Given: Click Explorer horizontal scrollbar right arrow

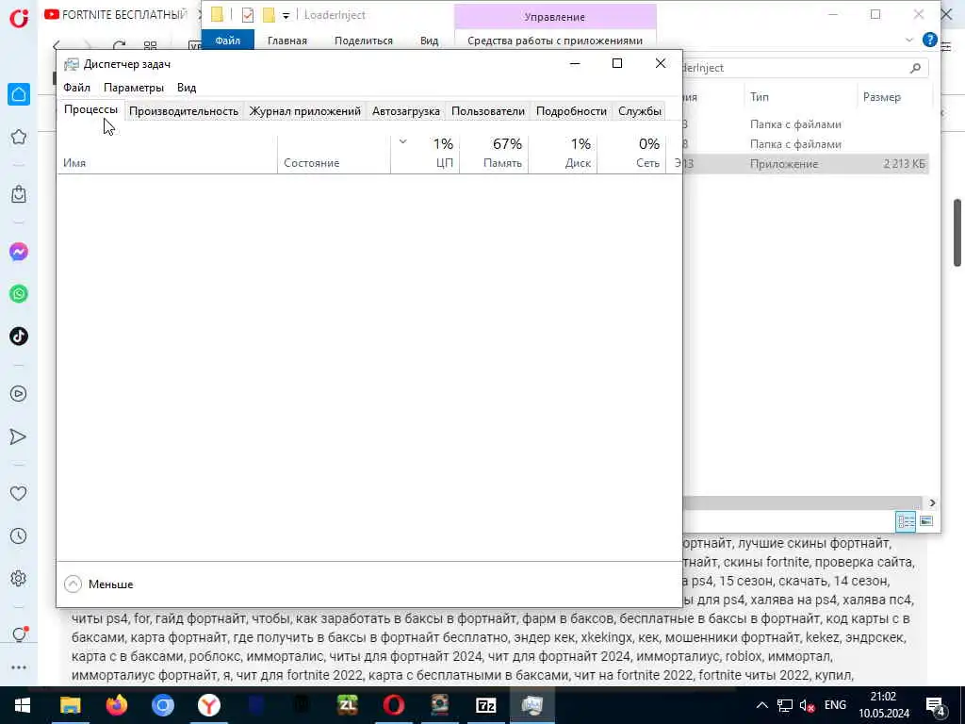Looking at the screenshot, I should coord(932,503).
